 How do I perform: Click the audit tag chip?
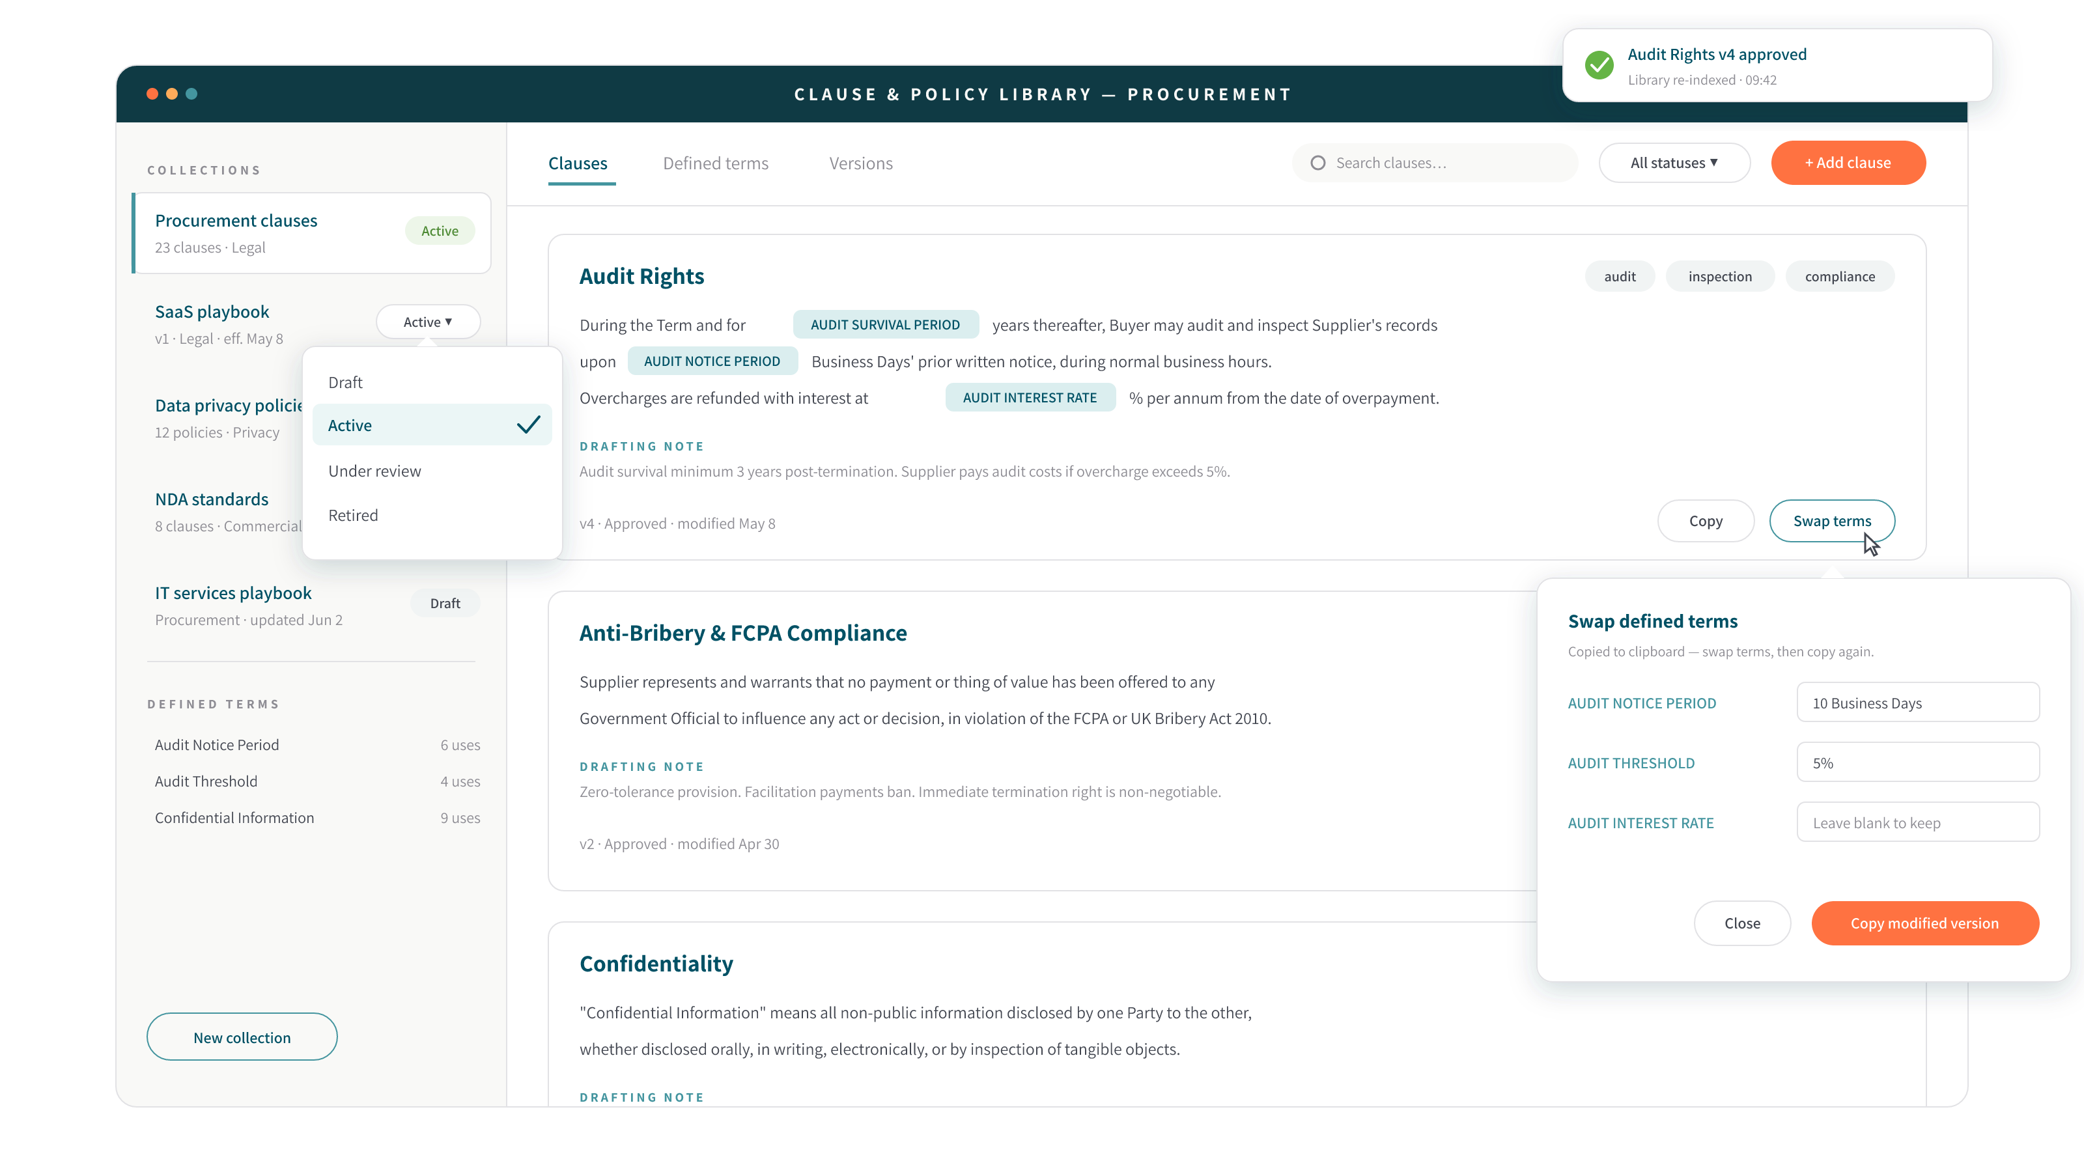[1620, 276]
